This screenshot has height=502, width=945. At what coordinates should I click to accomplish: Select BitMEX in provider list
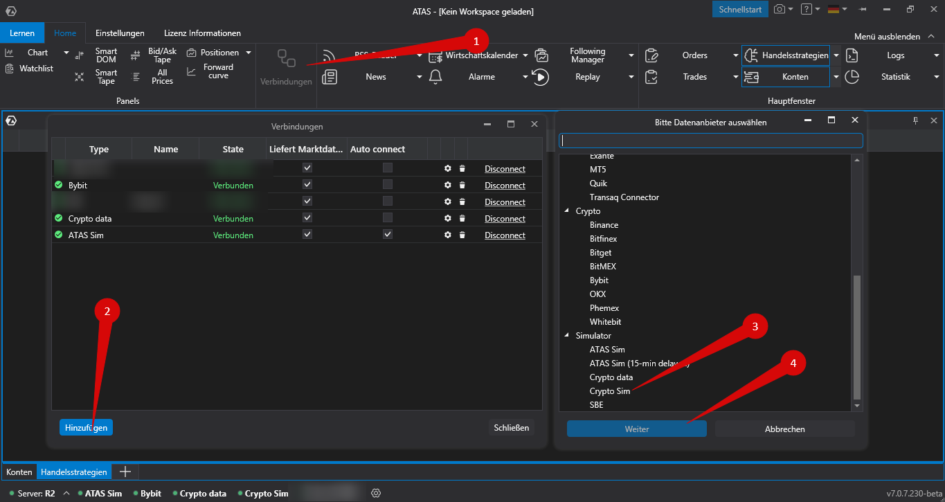point(602,267)
